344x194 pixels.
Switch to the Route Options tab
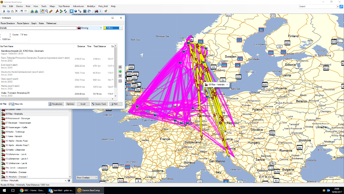[23, 23]
